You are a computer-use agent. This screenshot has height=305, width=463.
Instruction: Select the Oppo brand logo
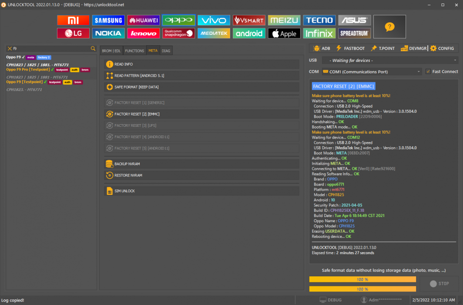pyautogui.click(x=179, y=20)
